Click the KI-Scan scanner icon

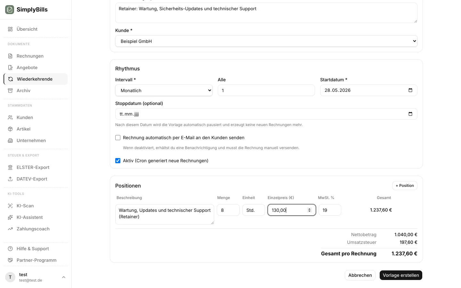tap(10, 206)
